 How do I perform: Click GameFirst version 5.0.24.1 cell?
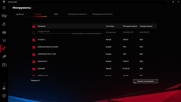126,61
